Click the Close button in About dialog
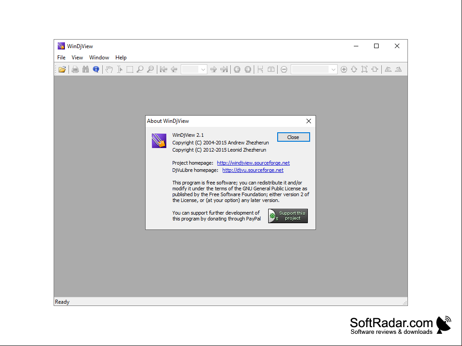462x346 pixels. tap(293, 137)
